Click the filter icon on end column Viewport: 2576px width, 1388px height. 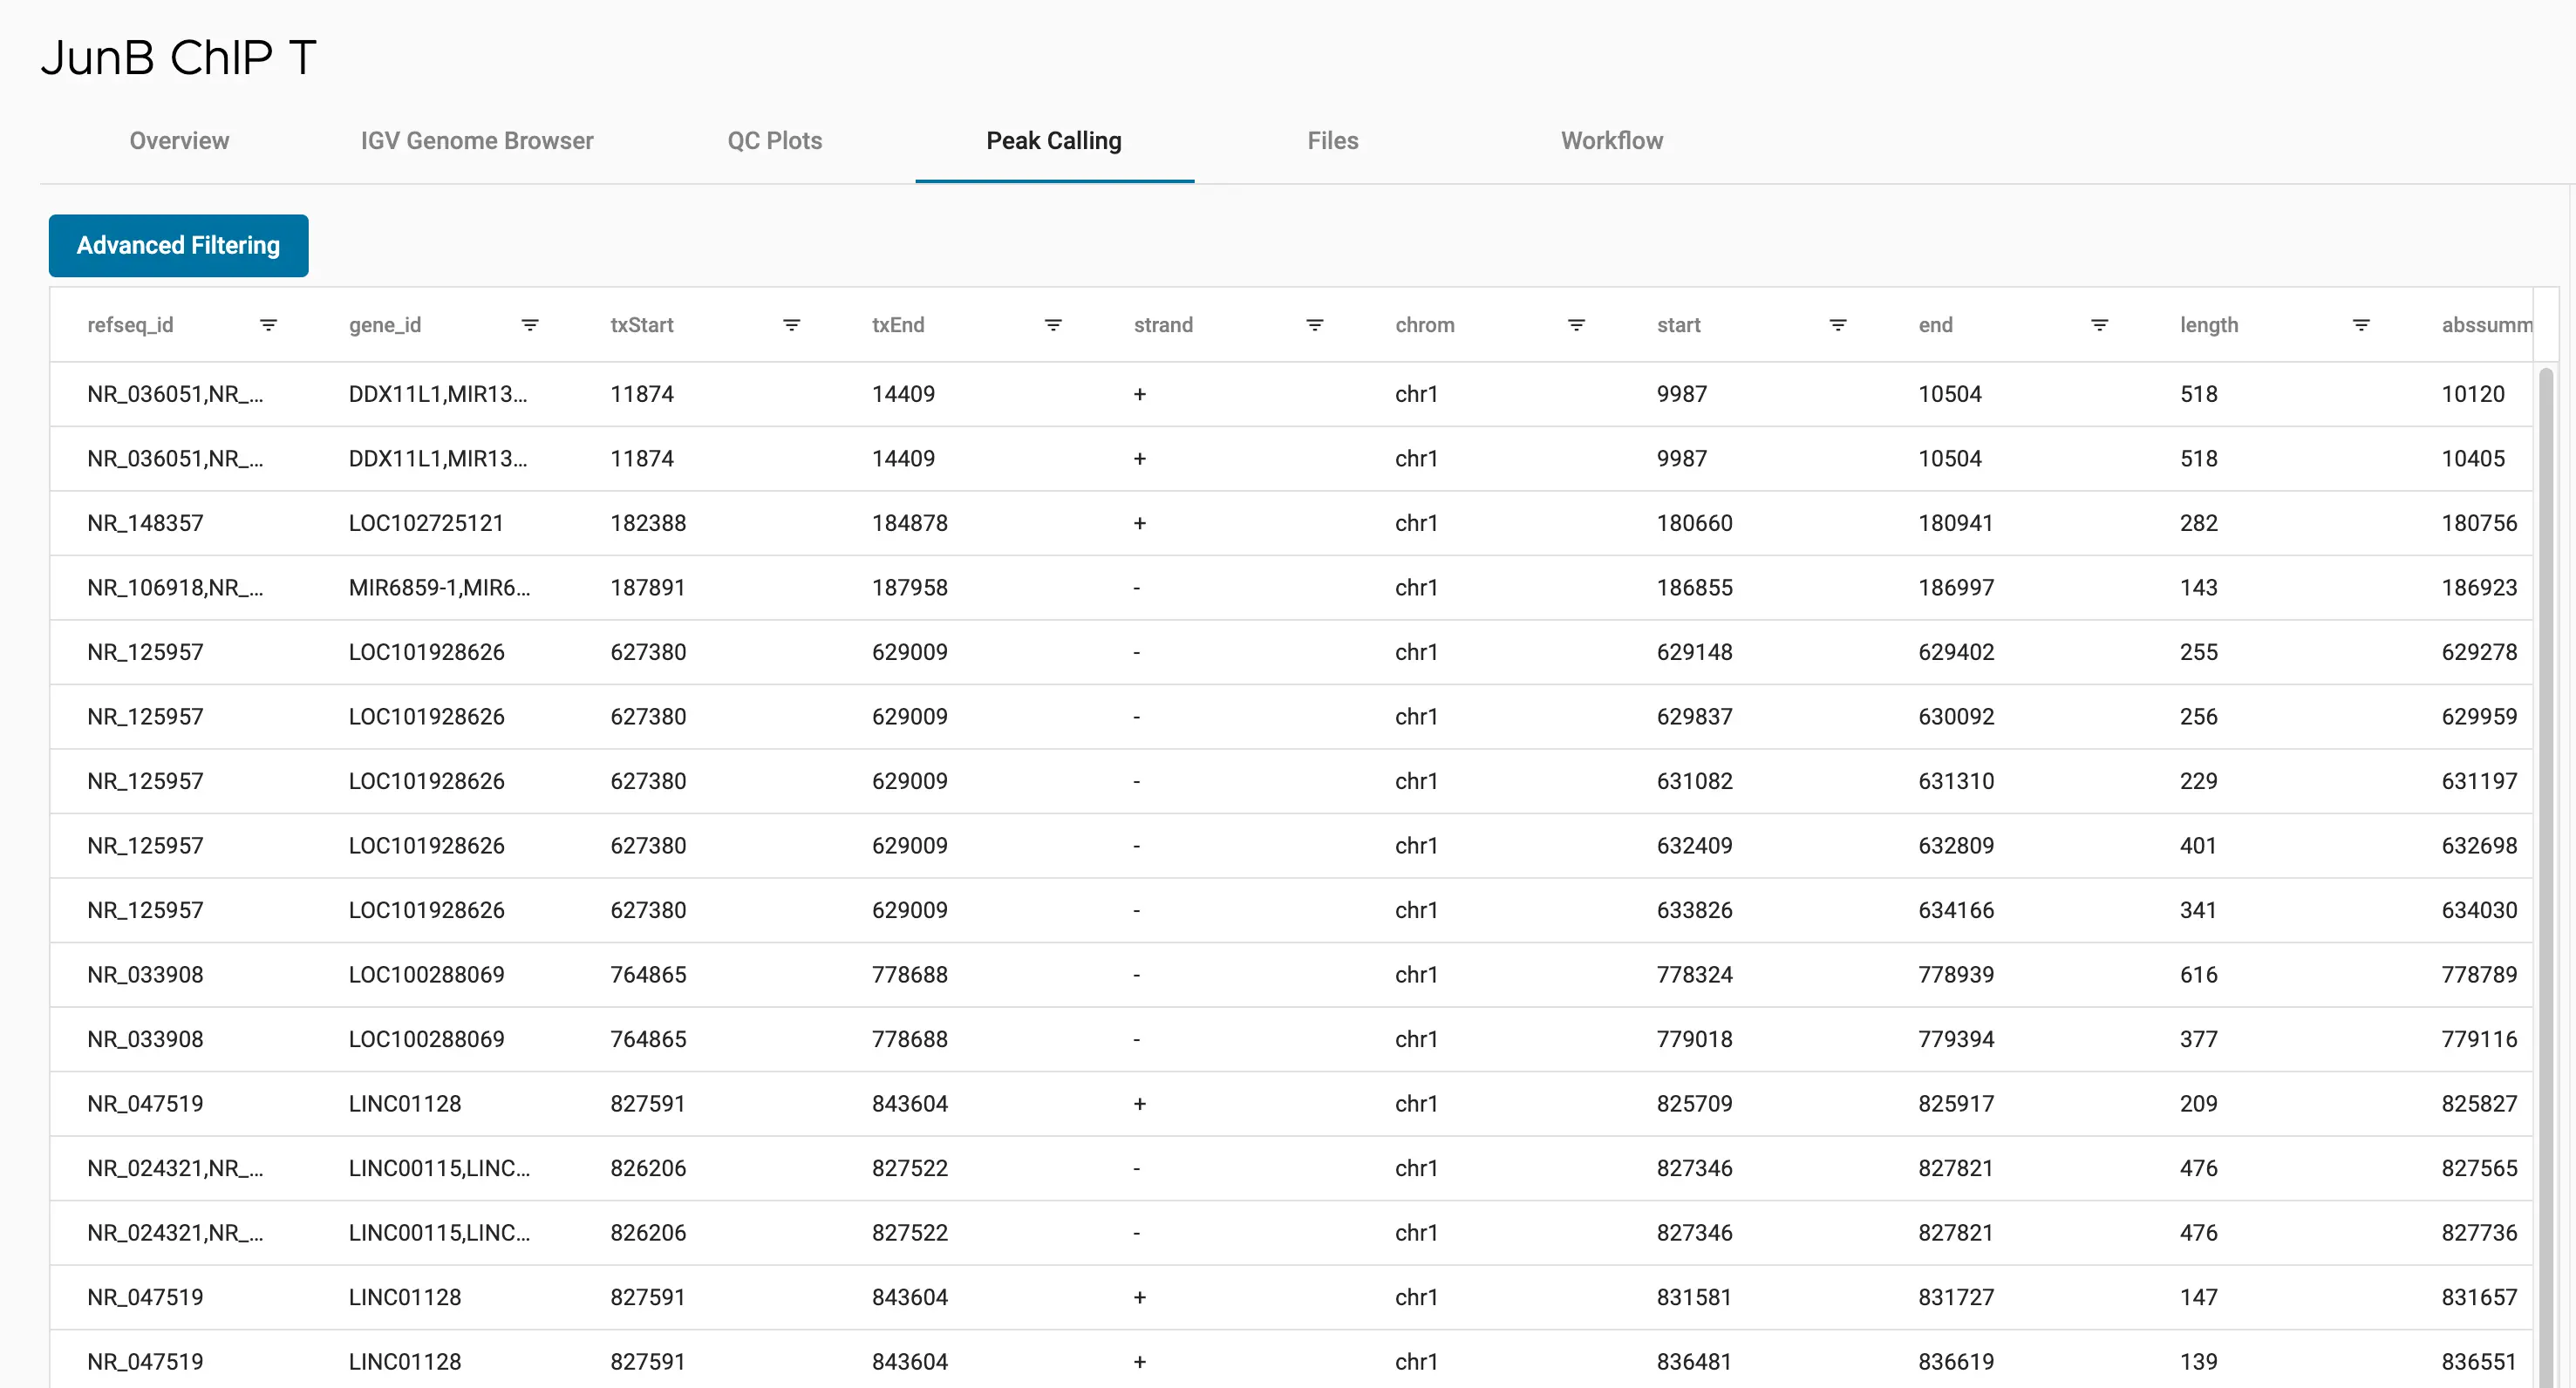point(2099,325)
